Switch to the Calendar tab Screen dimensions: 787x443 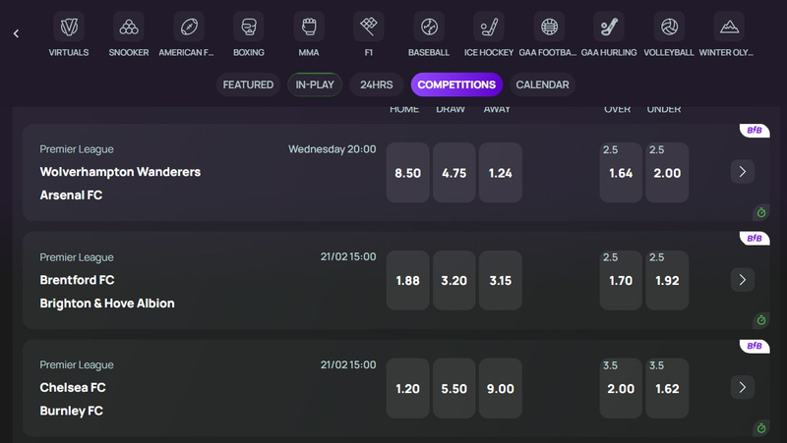(542, 84)
